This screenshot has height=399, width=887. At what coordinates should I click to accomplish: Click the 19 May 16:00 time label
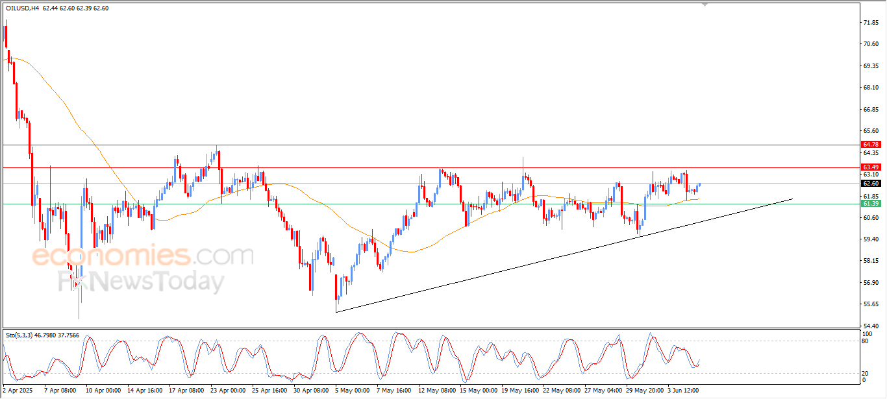click(519, 391)
